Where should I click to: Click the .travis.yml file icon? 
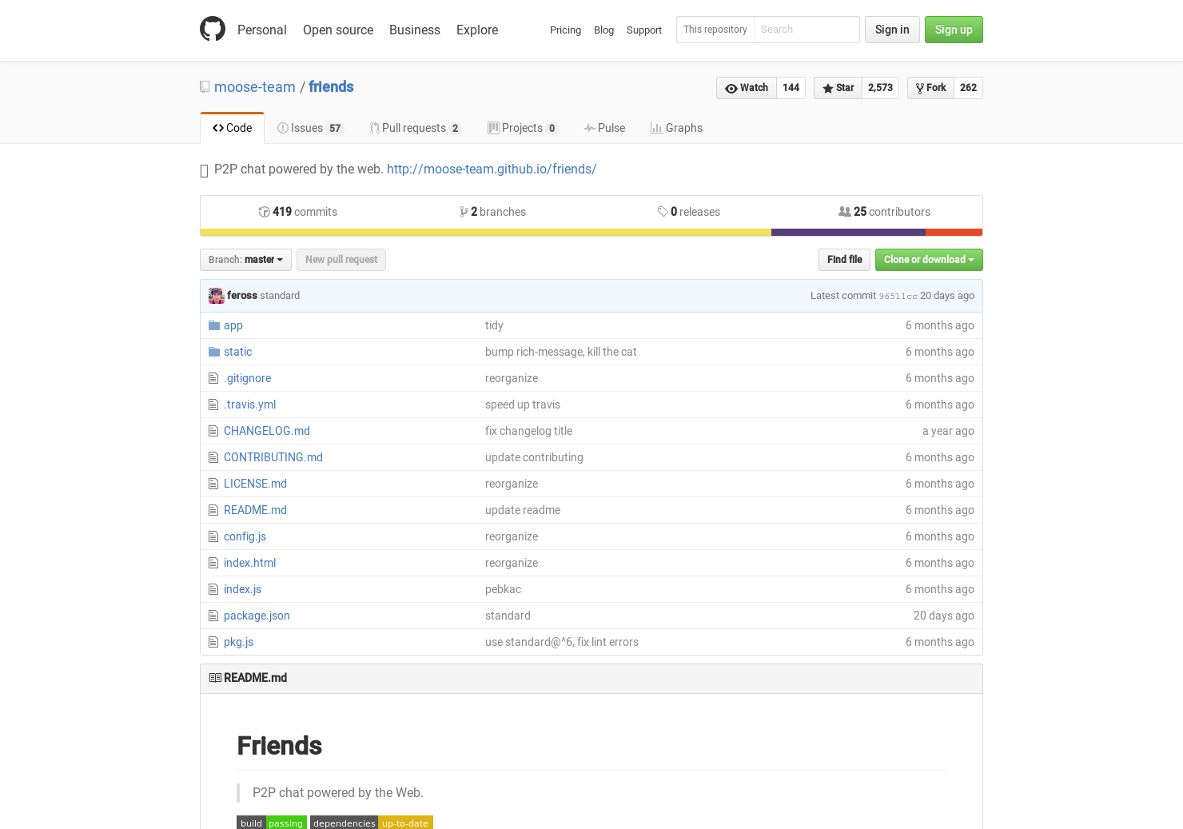(213, 405)
